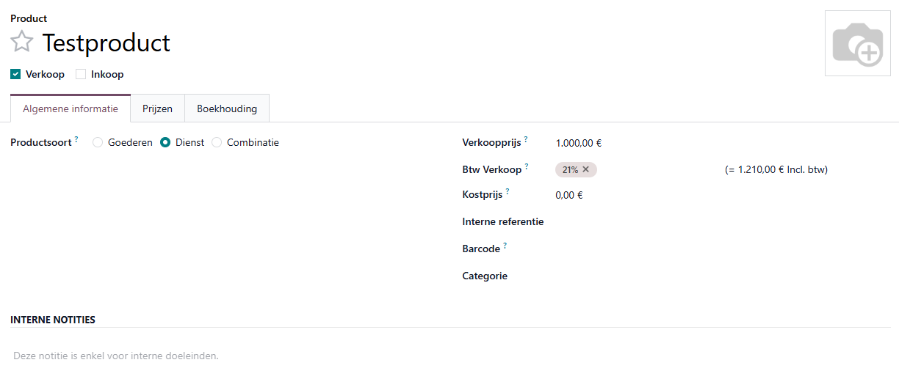899x379 pixels.
Task: Select Goederen product type
Action: pos(98,143)
